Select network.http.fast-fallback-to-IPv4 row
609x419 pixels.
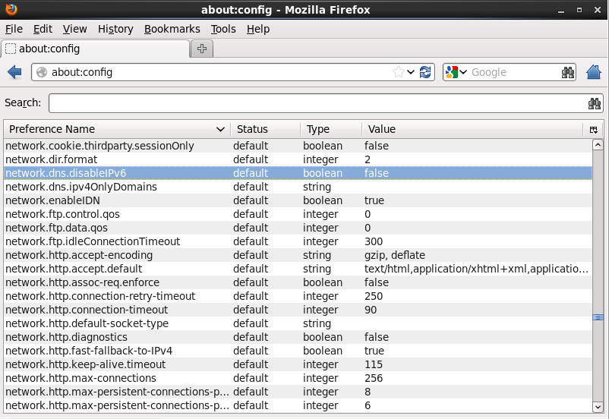[x=298, y=351]
